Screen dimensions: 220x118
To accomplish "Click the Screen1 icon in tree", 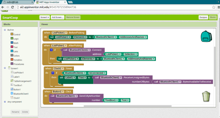I will click(9, 68).
